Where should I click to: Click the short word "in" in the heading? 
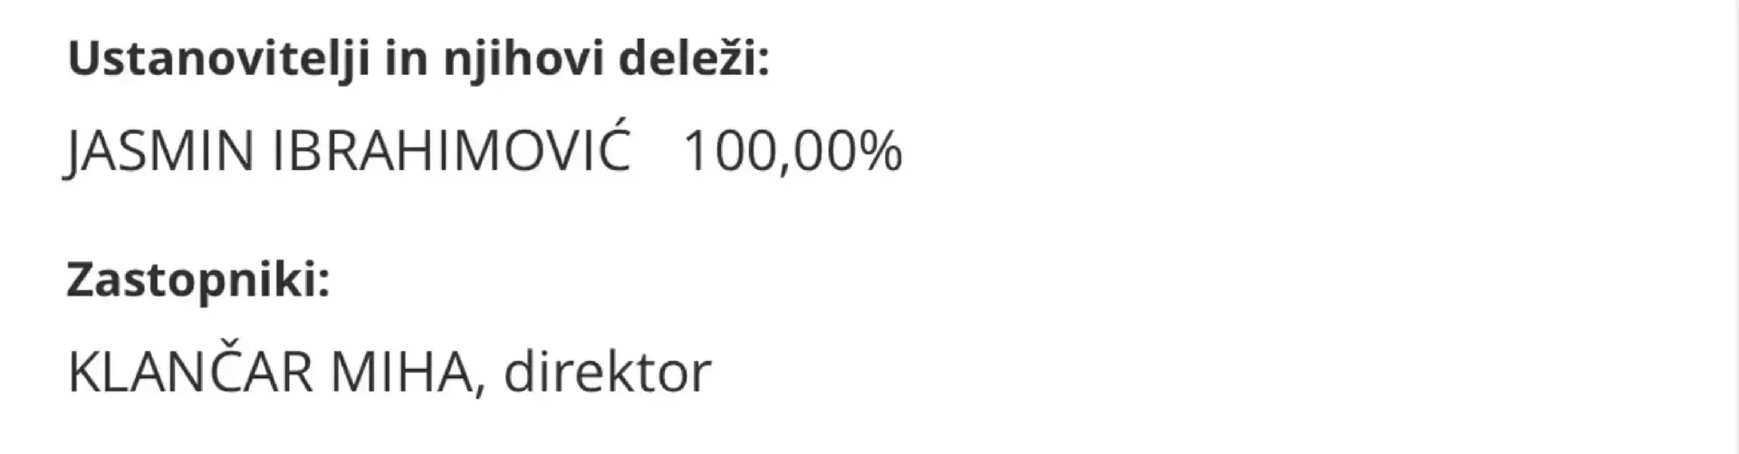tap(407, 60)
